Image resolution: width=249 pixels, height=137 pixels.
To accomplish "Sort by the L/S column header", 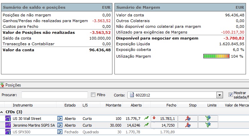I will coord(85,105).
